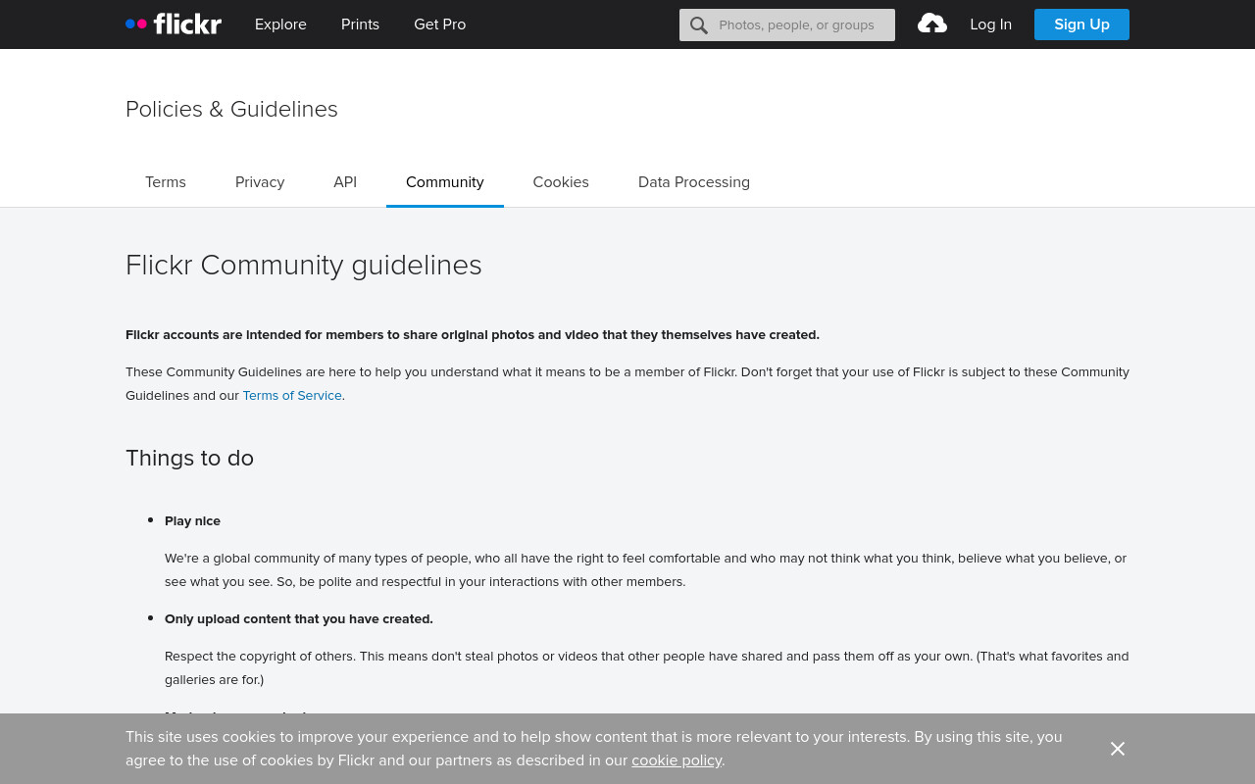Viewport: 1255px width, 784px height.
Task: Switch to the Terms tab
Action: (x=166, y=182)
